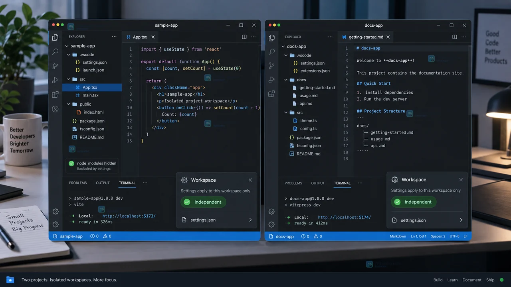The width and height of the screenshot is (511, 287).
Task: Open editor more actions in docs-app window
Action: [x=464, y=37]
